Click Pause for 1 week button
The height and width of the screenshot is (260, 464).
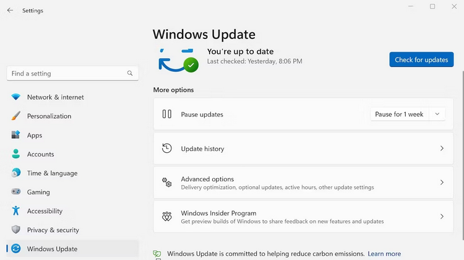(x=399, y=114)
